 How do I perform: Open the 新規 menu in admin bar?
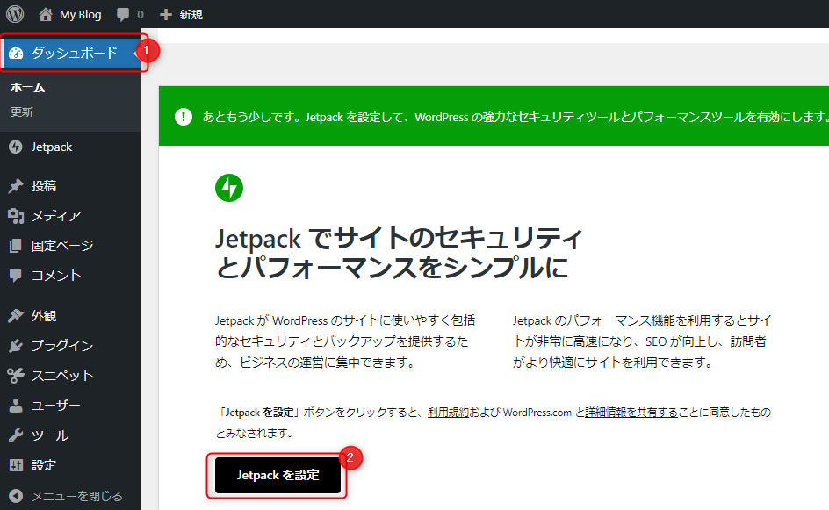point(191,14)
